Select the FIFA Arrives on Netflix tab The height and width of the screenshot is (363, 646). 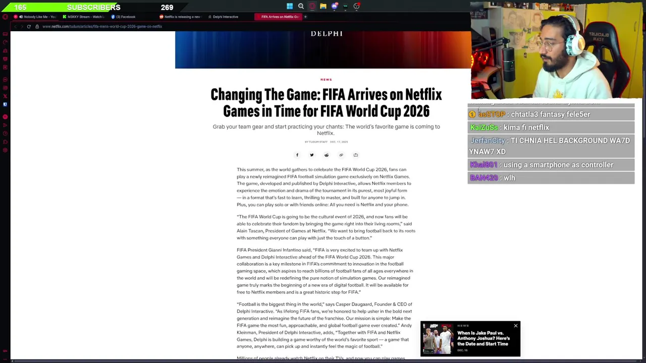pyautogui.click(x=278, y=17)
